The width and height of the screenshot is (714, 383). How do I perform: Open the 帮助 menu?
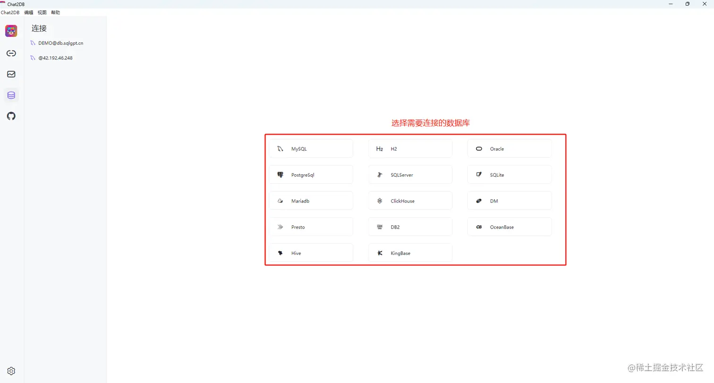point(55,13)
